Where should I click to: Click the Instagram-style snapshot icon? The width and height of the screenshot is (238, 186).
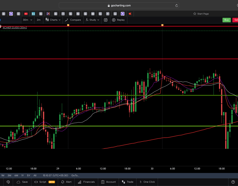(x=106, y=20)
